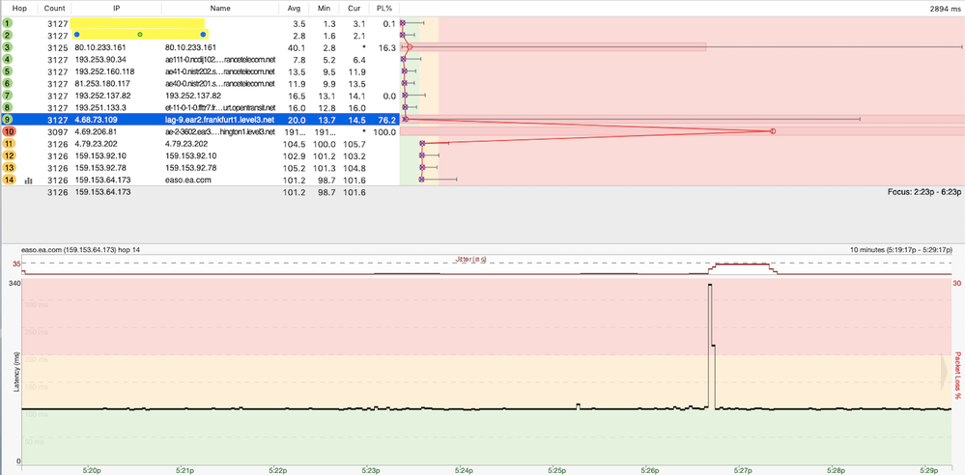The image size is (965, 475).
Task: Click the tall latency spike in timeline graph
Action: click(711, 328)
